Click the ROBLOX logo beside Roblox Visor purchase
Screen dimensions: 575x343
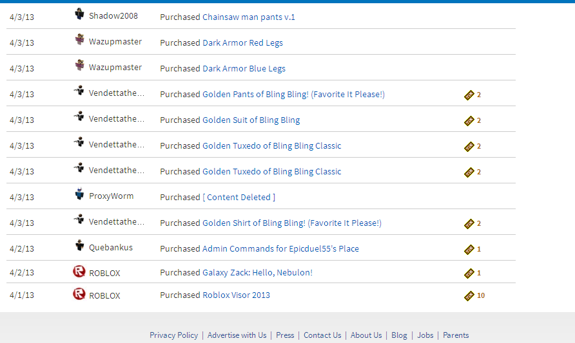(x=79, y=294)
